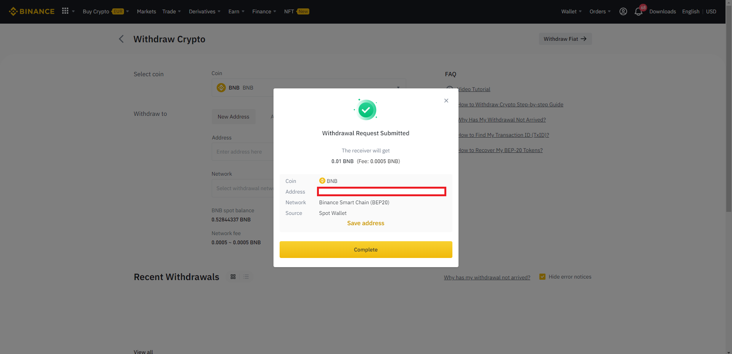Click the Withdrawal Request Submitted heading
The height and width of the screenshot is (354, 732).
pos(365,133)
